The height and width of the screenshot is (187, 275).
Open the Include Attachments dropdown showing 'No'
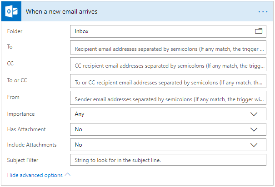pos(159,145)
